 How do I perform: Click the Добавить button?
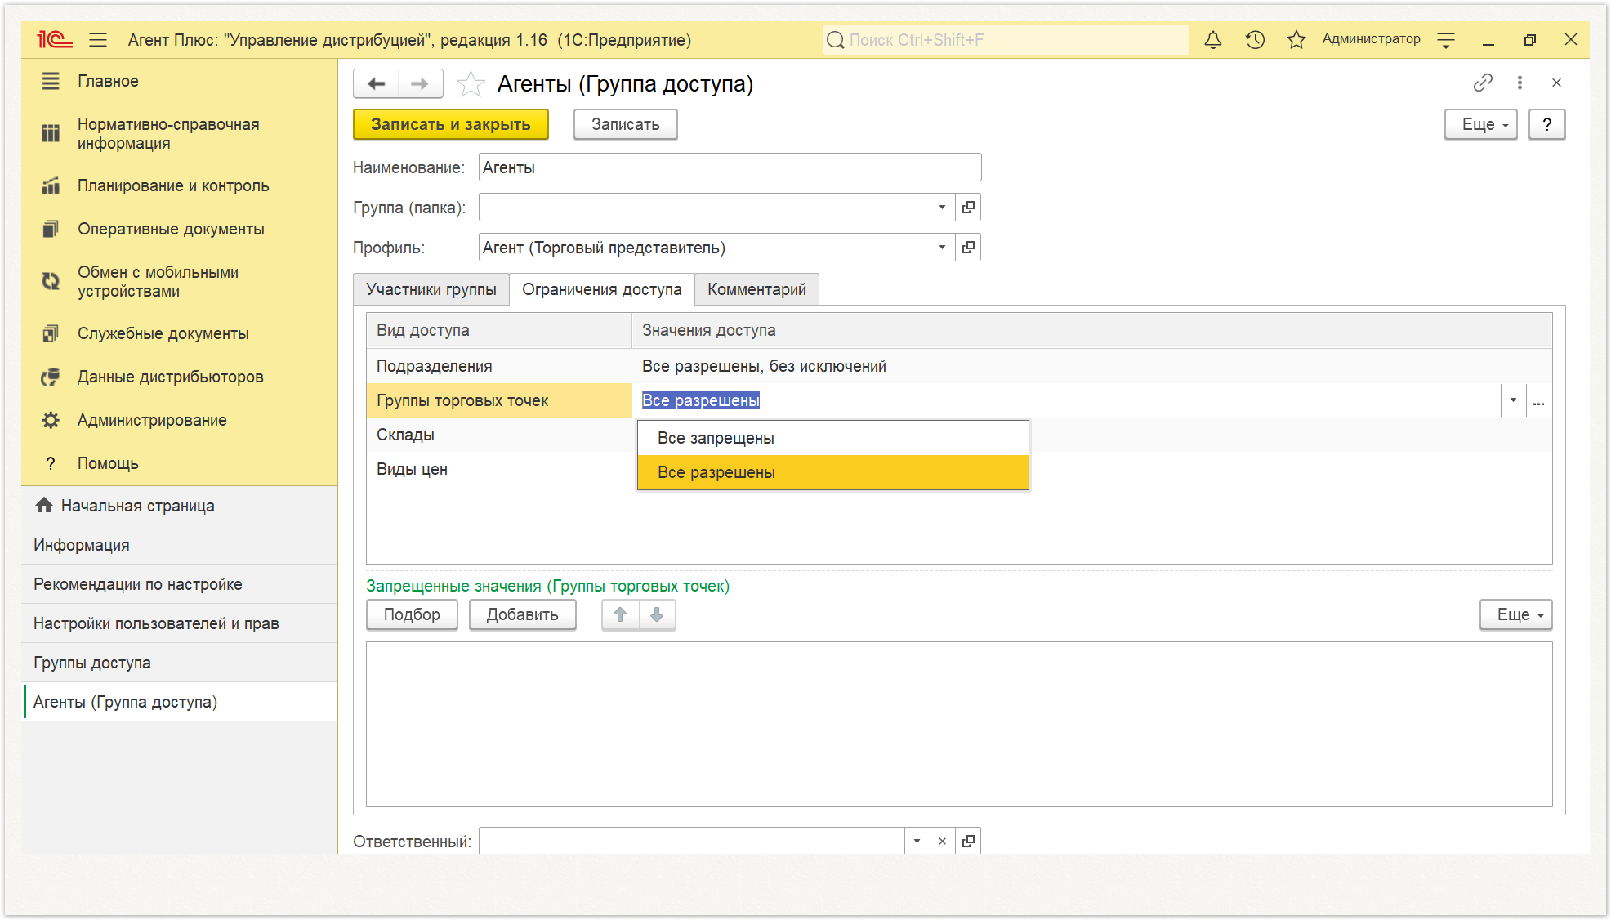(523, 615)
